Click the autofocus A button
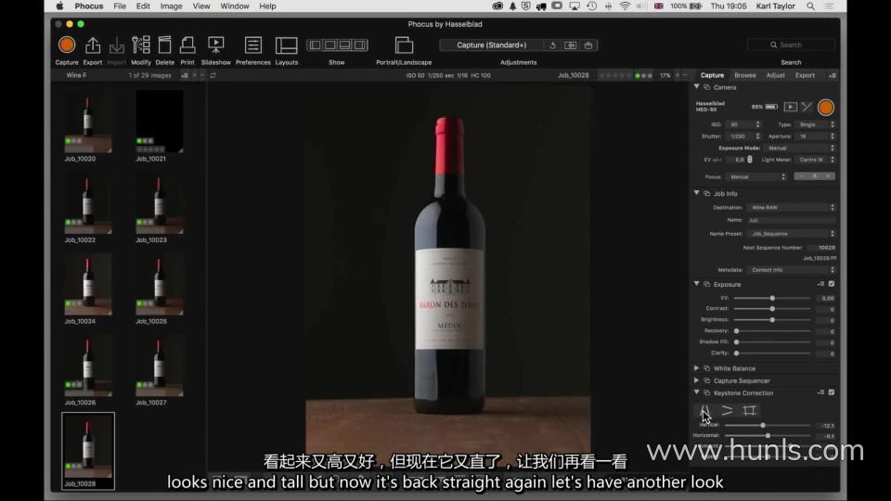This screenshot has height=501, width=891. 814,176
